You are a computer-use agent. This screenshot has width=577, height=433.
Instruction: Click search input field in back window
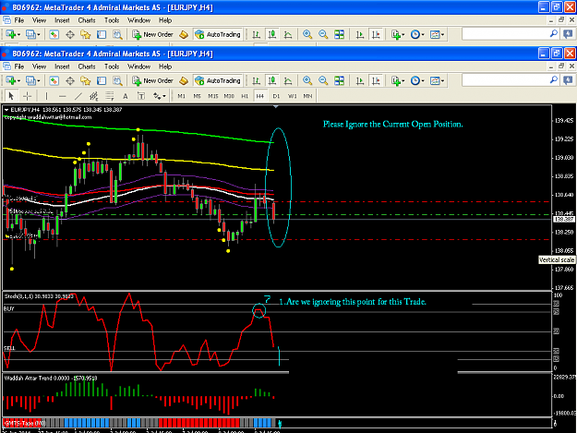point(506,34)
